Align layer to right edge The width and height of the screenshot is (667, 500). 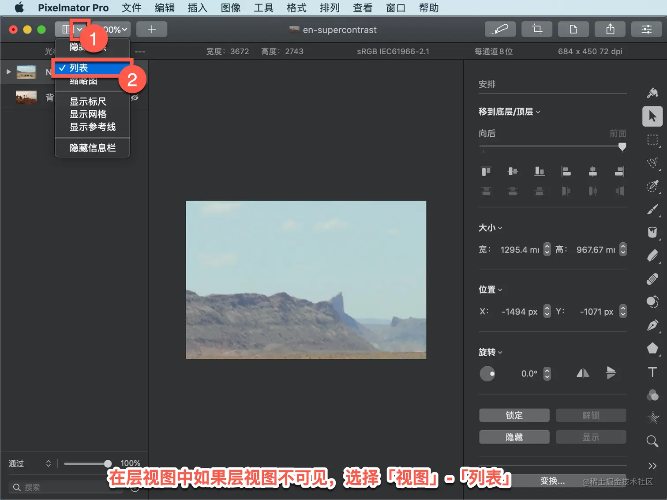click(619, 171)
